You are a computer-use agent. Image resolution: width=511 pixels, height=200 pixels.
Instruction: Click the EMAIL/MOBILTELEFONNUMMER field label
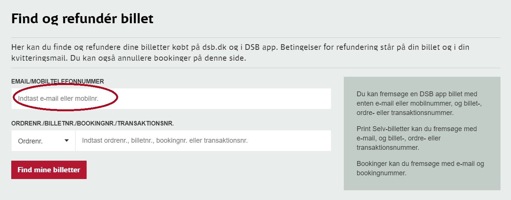coord(58,81)
